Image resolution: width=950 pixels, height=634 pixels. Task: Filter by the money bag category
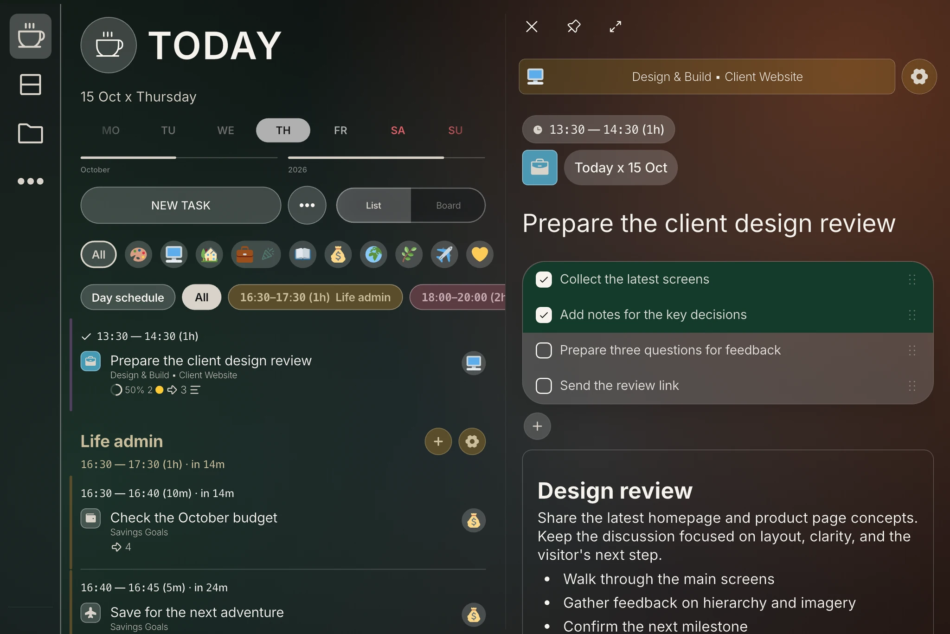click(338, 254)
